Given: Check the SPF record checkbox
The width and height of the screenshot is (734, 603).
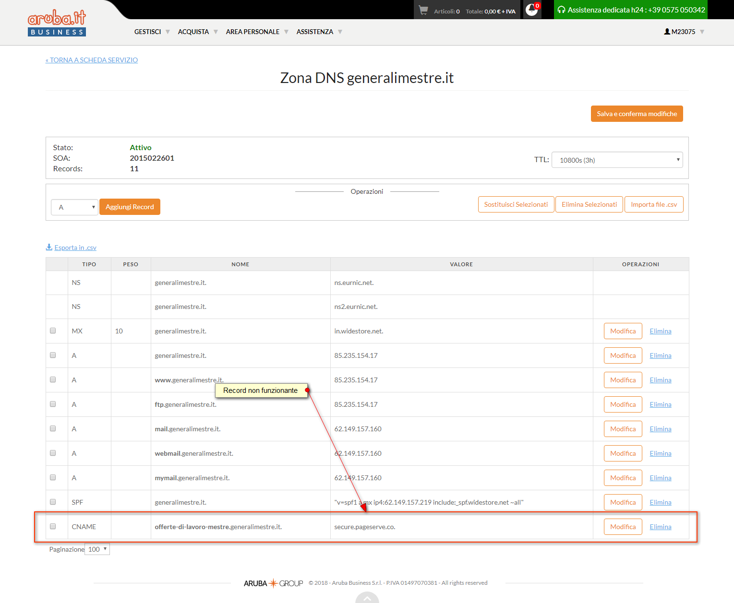Looking at the screenshot, I should [x=53, y=502].
